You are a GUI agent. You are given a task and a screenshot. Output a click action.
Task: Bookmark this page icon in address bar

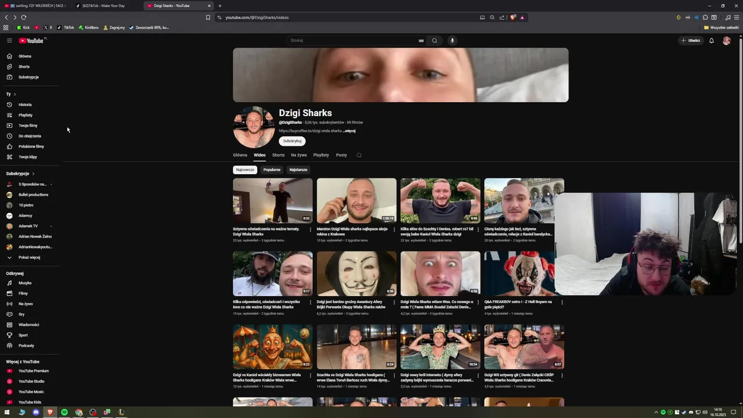(x=208, y=17)
